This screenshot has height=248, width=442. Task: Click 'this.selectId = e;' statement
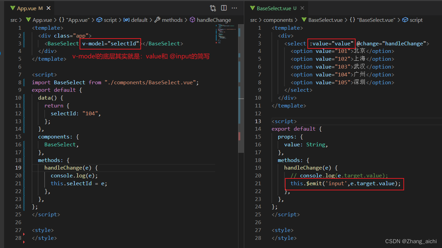(79, 184)
